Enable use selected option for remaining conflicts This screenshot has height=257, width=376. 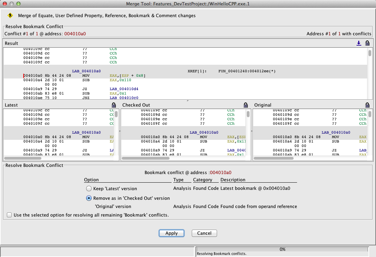(x=9, y=215)
